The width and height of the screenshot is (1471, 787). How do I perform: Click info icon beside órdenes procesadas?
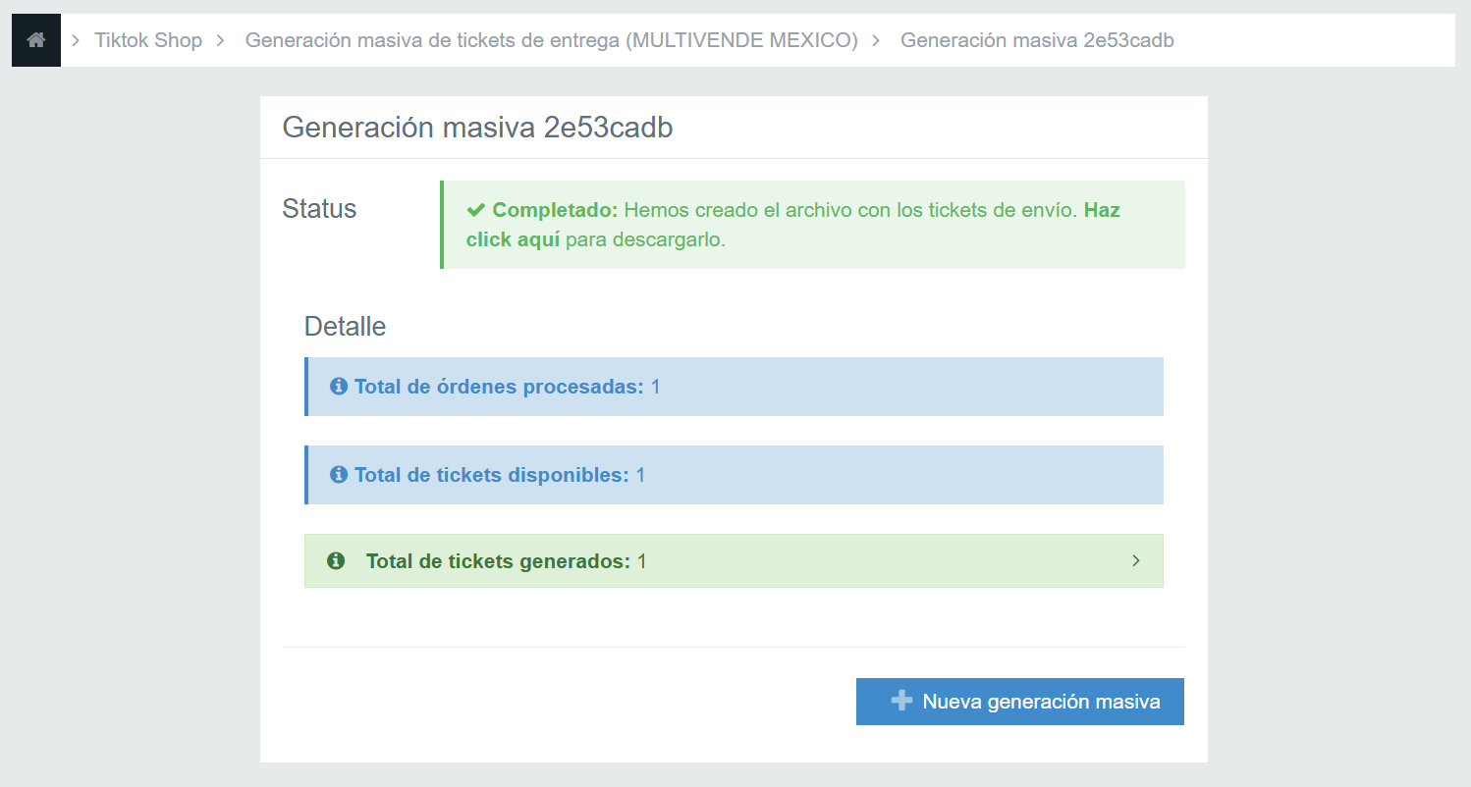[x=339, y=387]
